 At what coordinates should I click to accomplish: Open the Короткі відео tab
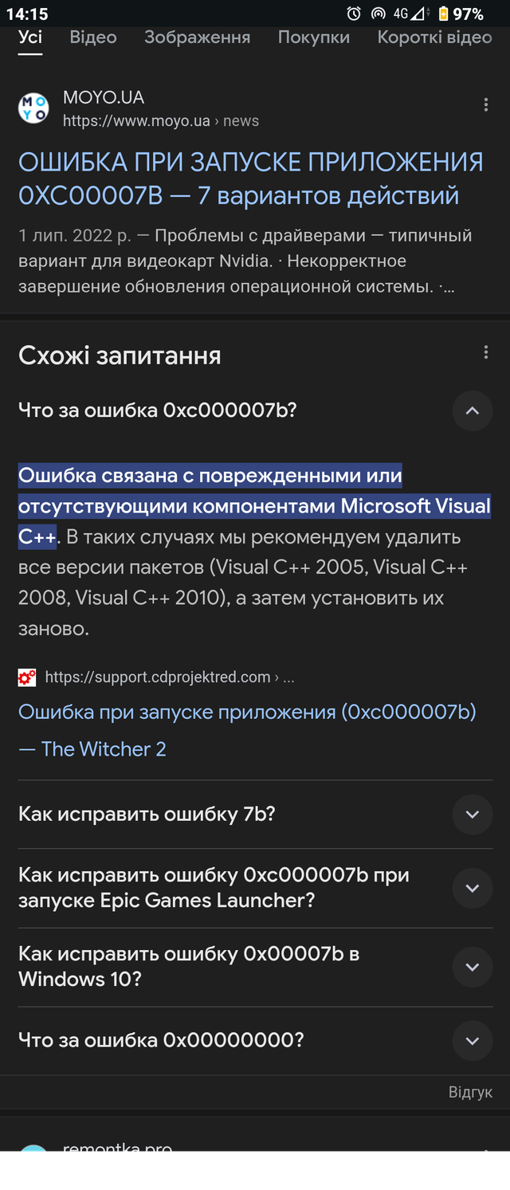pos(435,37)
